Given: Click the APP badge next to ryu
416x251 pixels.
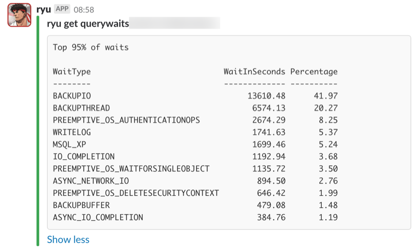Looking at the screenshot, I should (62, 9).
